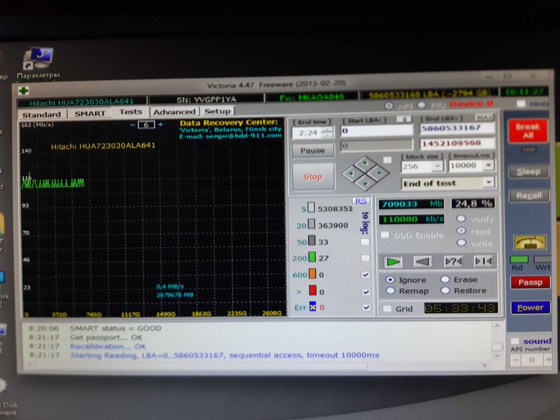The image size is (560, 420).
Task: Switch to the SMART tab
Action: coord(89,113)
